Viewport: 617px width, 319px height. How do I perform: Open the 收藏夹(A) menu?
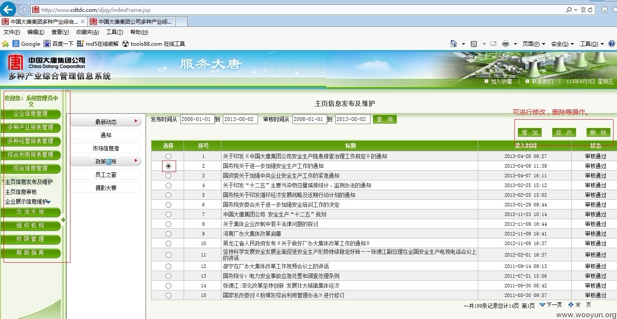coord(87,32)
